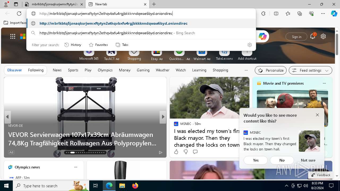Close the content feedback popup
The image size is (340, 191).
tap(317, 115)
